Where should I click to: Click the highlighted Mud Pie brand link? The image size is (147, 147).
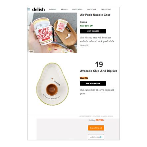point(84,78)
